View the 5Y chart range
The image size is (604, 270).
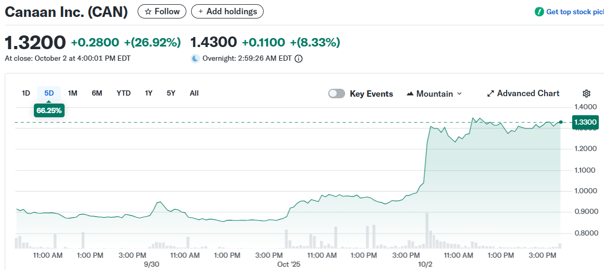pyautogui.click(x=171, y=93)
